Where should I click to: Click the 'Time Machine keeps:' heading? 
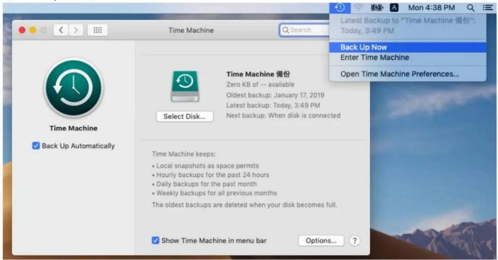point(184,154)
